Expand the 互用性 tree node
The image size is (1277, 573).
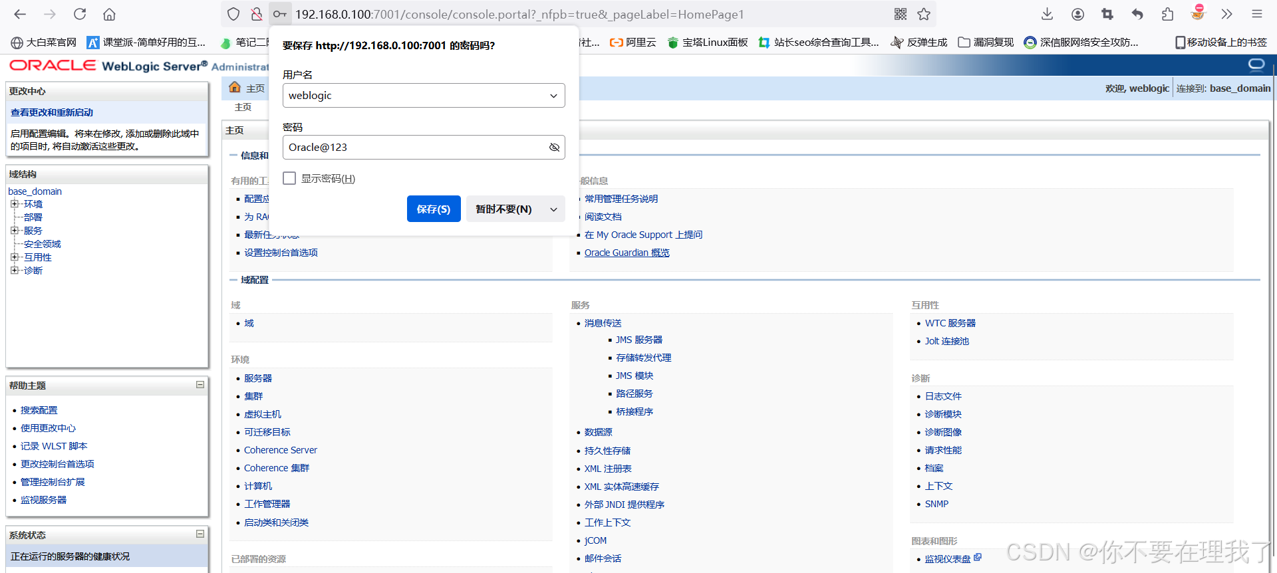(14, 257)
